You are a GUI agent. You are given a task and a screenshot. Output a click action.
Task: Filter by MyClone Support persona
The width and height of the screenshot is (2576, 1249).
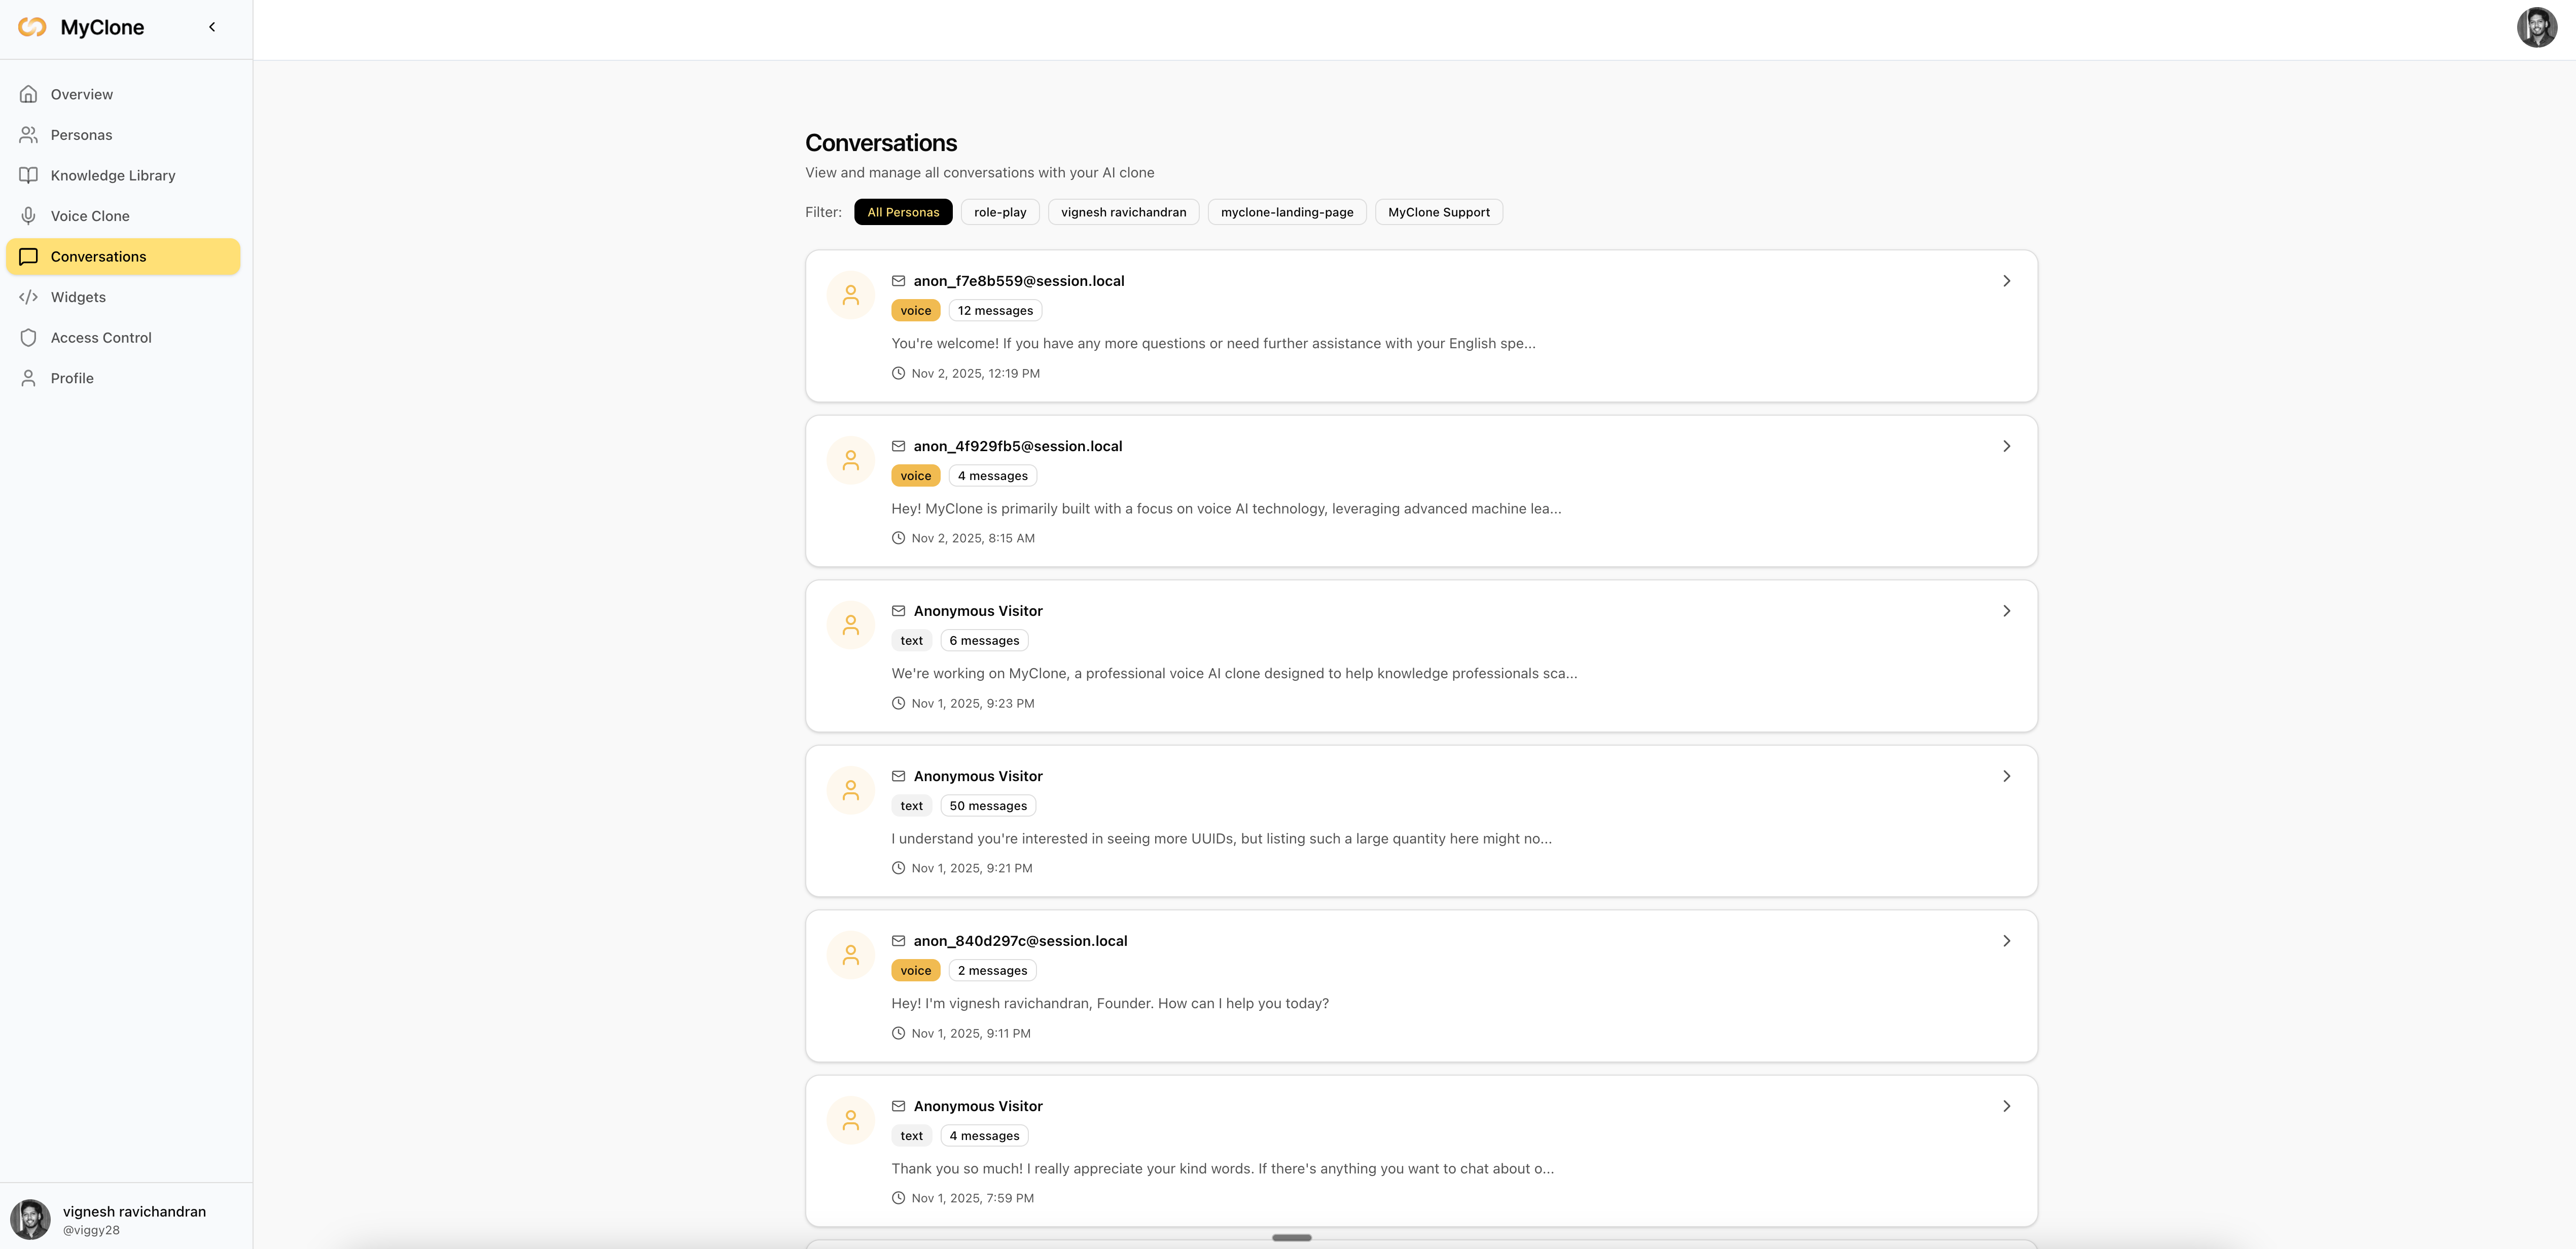click(x=1438, y=212)
